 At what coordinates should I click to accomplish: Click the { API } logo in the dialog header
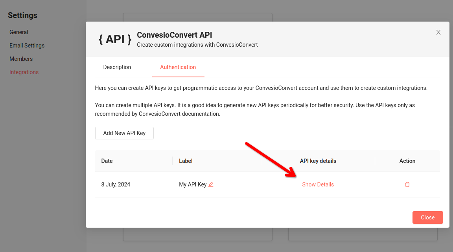[x=115, y=39]
